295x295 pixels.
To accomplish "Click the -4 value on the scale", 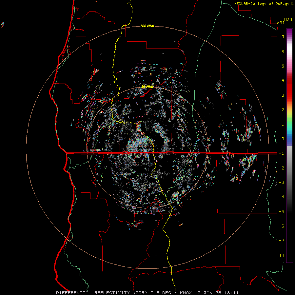I will point(282,197).
